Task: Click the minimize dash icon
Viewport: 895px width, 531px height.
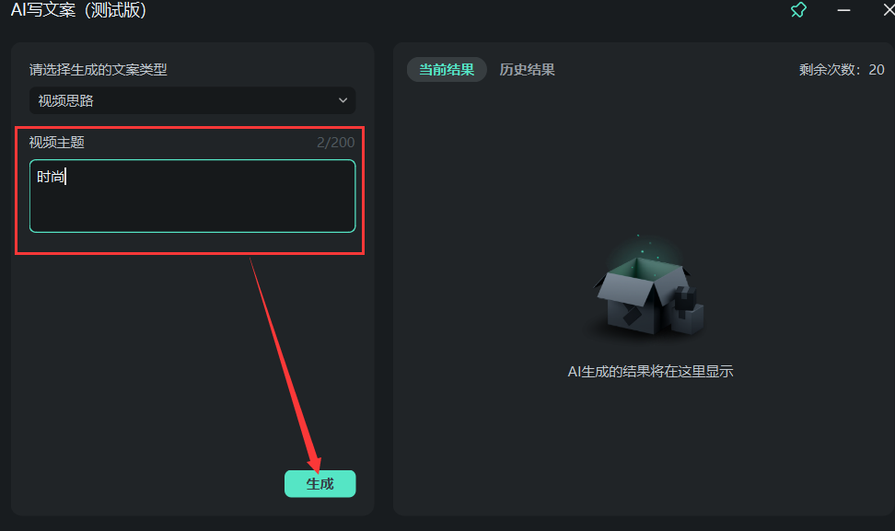Action: 843,10
